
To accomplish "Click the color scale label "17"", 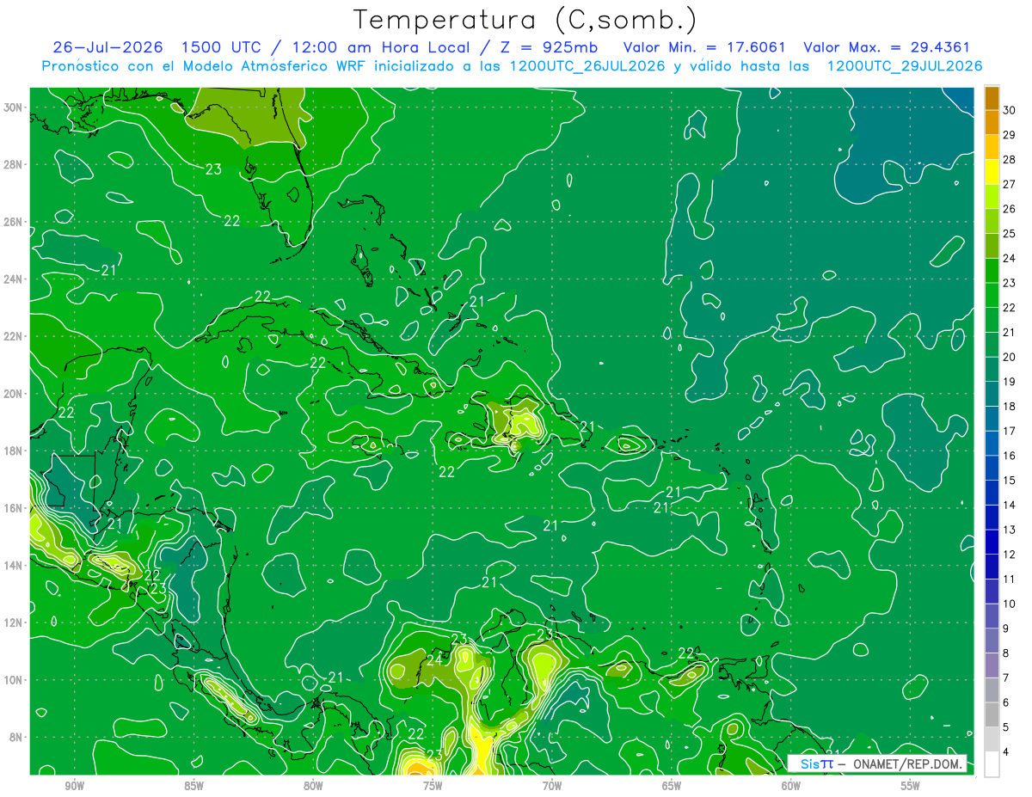I will [x=1010, y=431].
